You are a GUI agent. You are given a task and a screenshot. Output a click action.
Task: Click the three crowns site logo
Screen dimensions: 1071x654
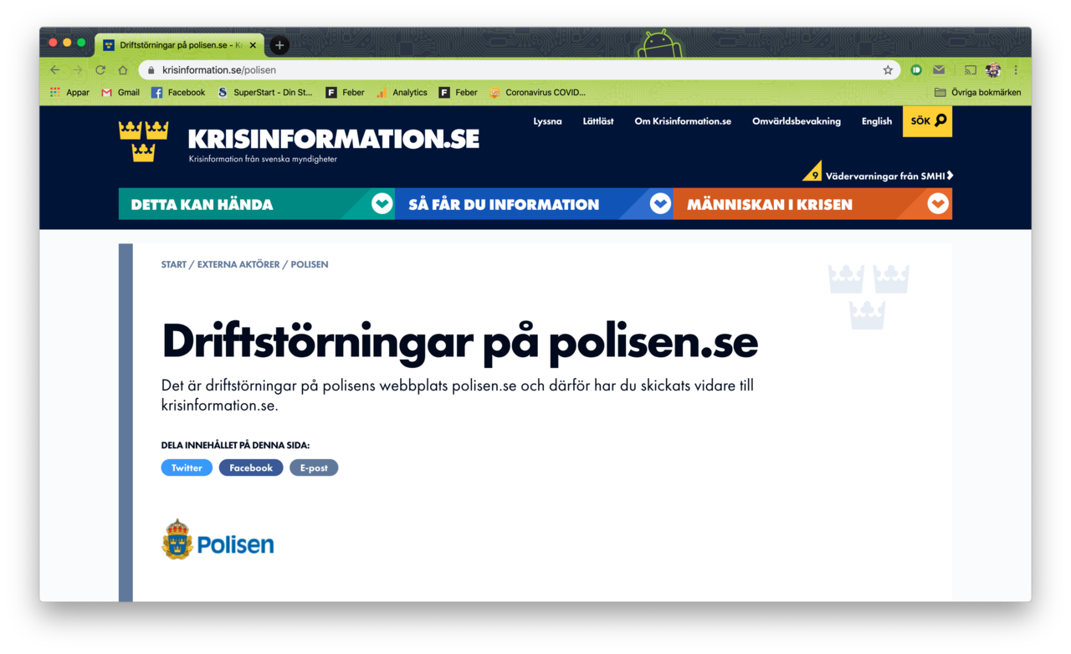[x=144, y=141]
